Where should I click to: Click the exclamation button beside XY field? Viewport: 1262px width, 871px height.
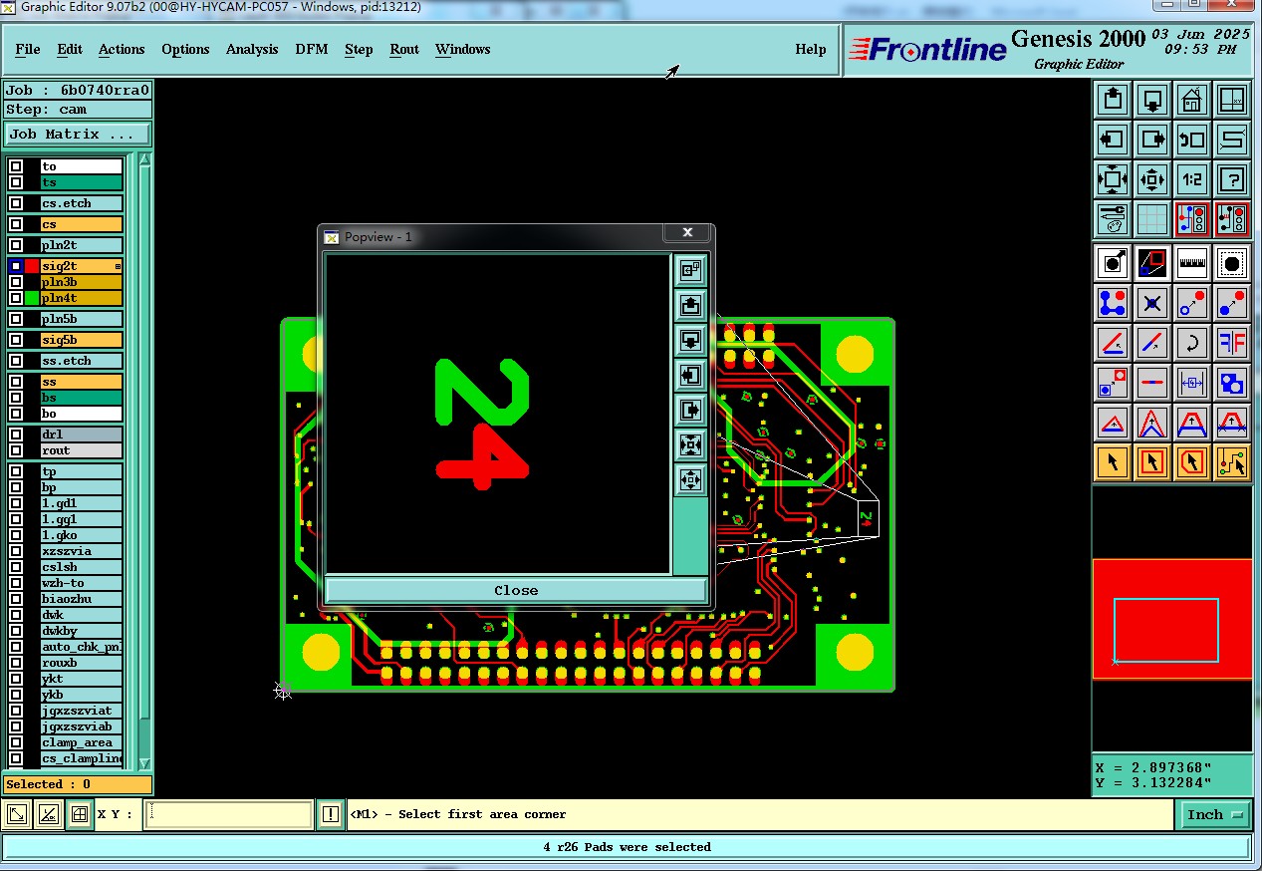point(331,814)
